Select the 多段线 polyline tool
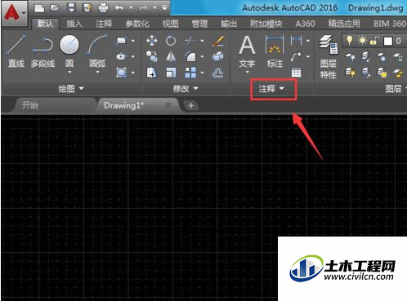 (42, 51)
